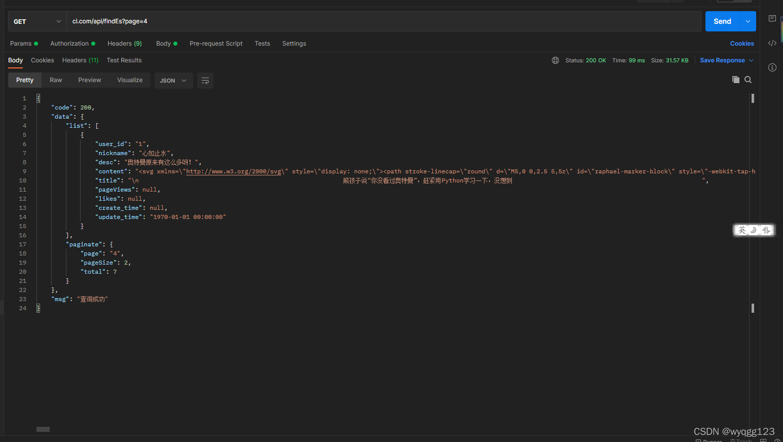Click "total": 7 line

99,272
